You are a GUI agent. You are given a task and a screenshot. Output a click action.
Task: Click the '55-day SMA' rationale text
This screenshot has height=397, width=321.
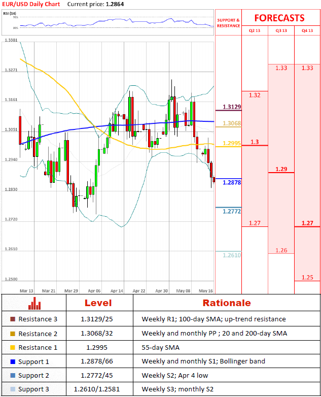pyautogui.click(x=160, y=348)
